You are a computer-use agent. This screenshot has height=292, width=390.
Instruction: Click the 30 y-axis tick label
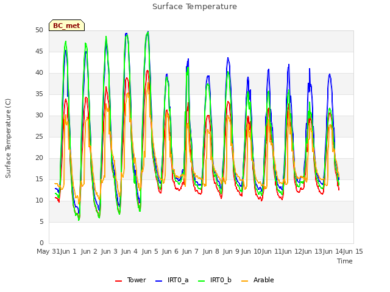pos(39,115)
